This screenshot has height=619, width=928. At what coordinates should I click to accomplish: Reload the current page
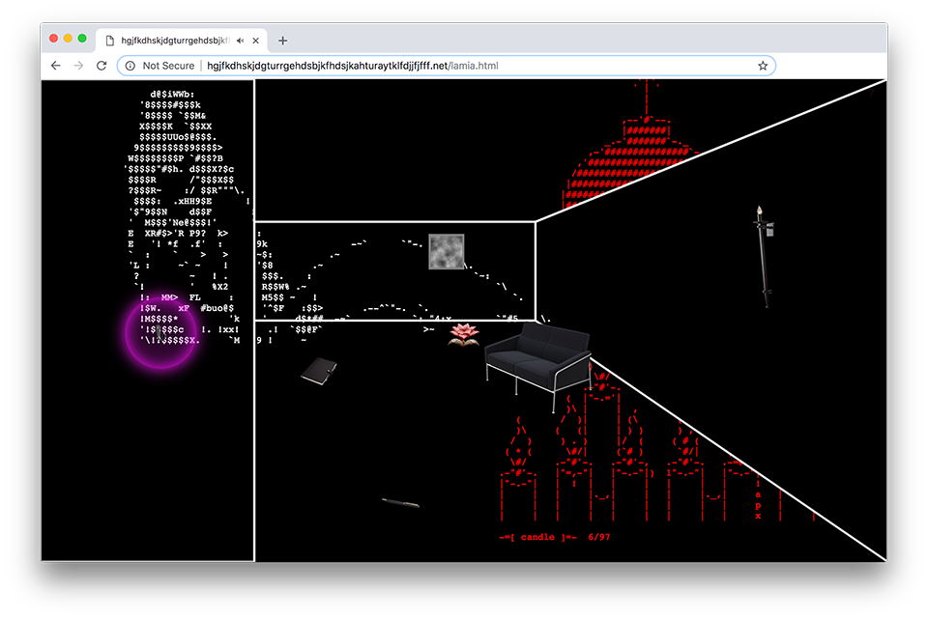101,66
